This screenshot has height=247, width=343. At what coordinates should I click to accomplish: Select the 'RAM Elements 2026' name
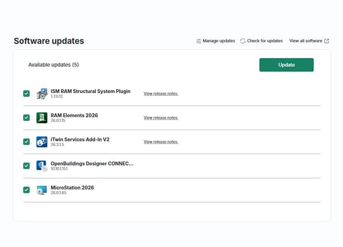click(x=74, y=115)
